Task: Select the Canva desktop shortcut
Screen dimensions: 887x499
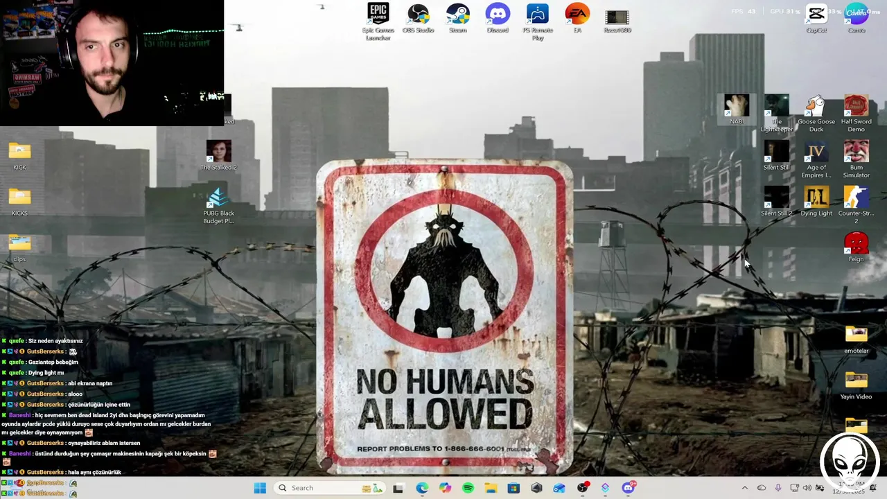Action: (x=857, y=19)
